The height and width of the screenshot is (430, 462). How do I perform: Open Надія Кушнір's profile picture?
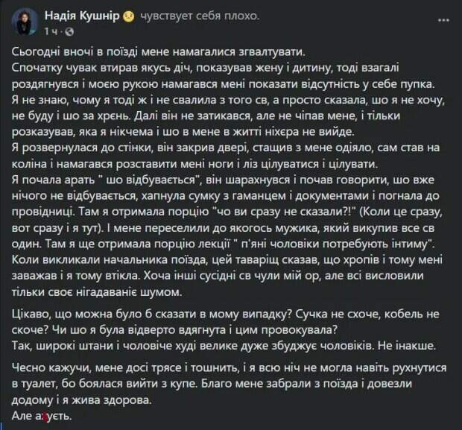(27, 22)
